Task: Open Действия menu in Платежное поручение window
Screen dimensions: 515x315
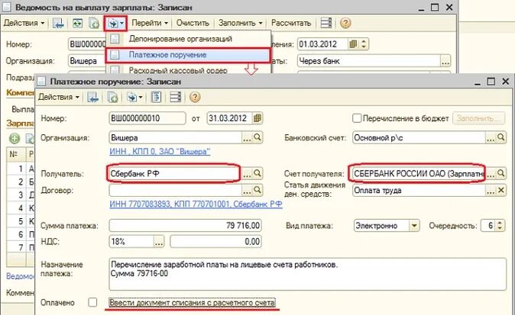Action: 59,97
